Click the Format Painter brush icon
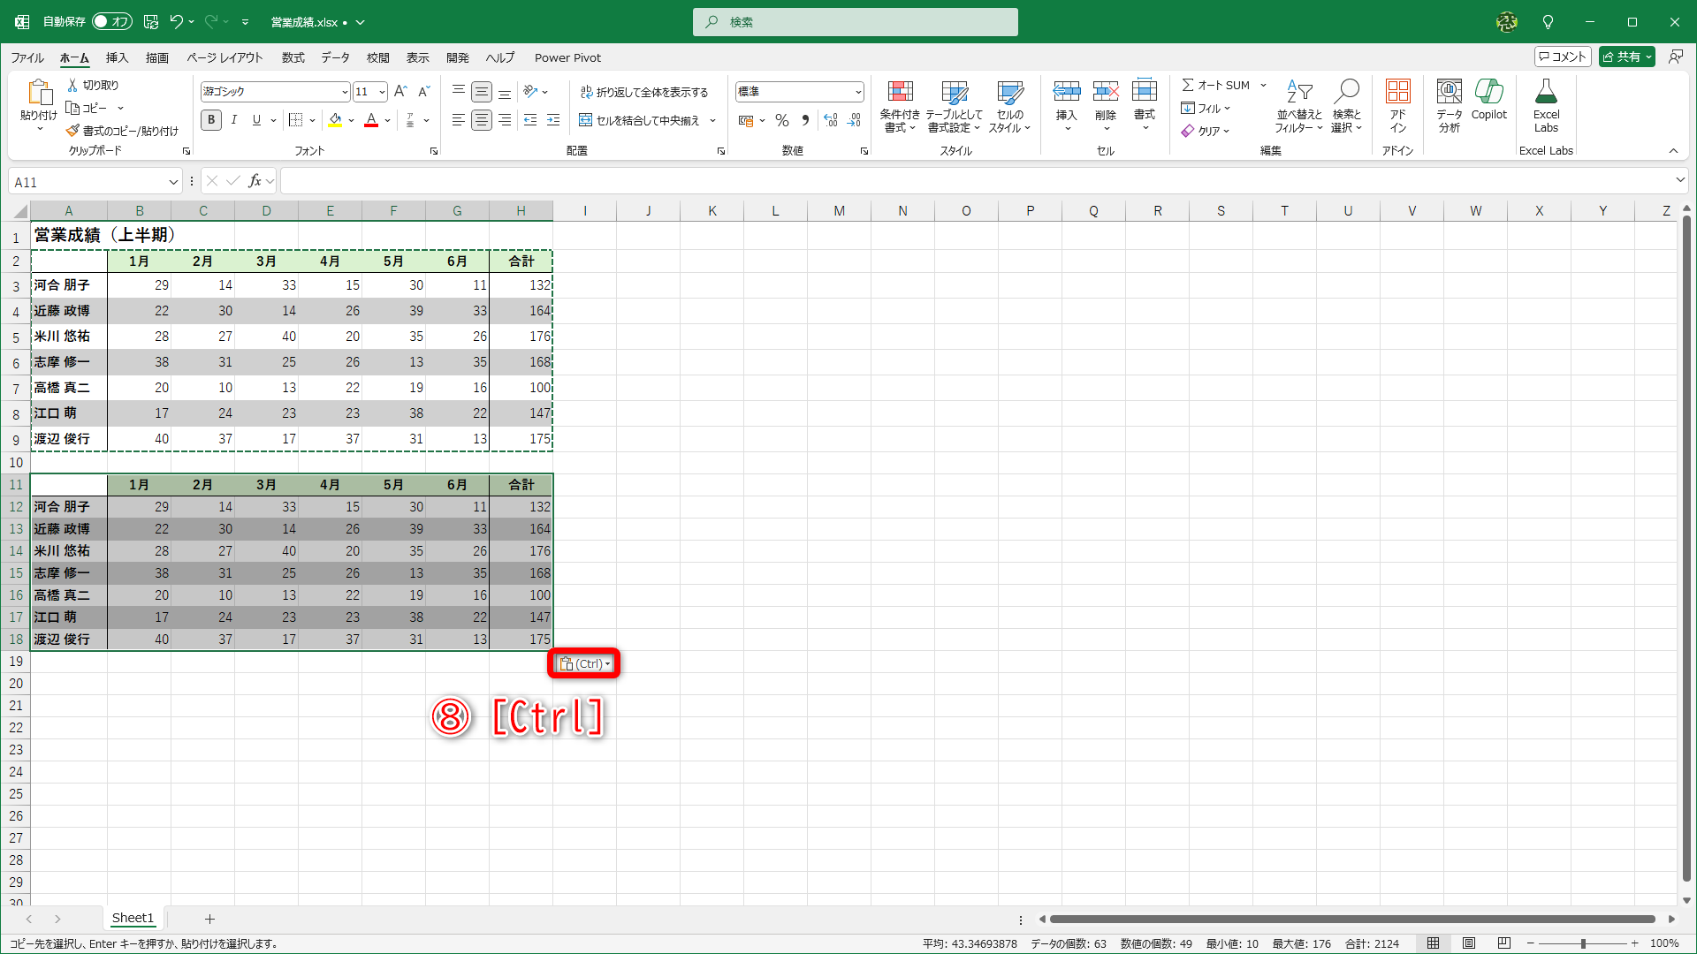1697x954 pixels. (x=73, y=131)
